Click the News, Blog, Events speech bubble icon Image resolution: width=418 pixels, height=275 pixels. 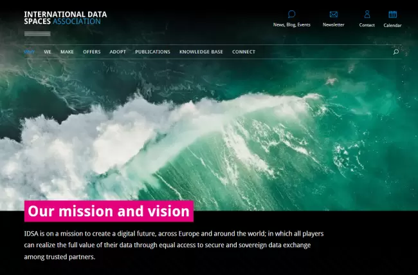pos(291,14)
